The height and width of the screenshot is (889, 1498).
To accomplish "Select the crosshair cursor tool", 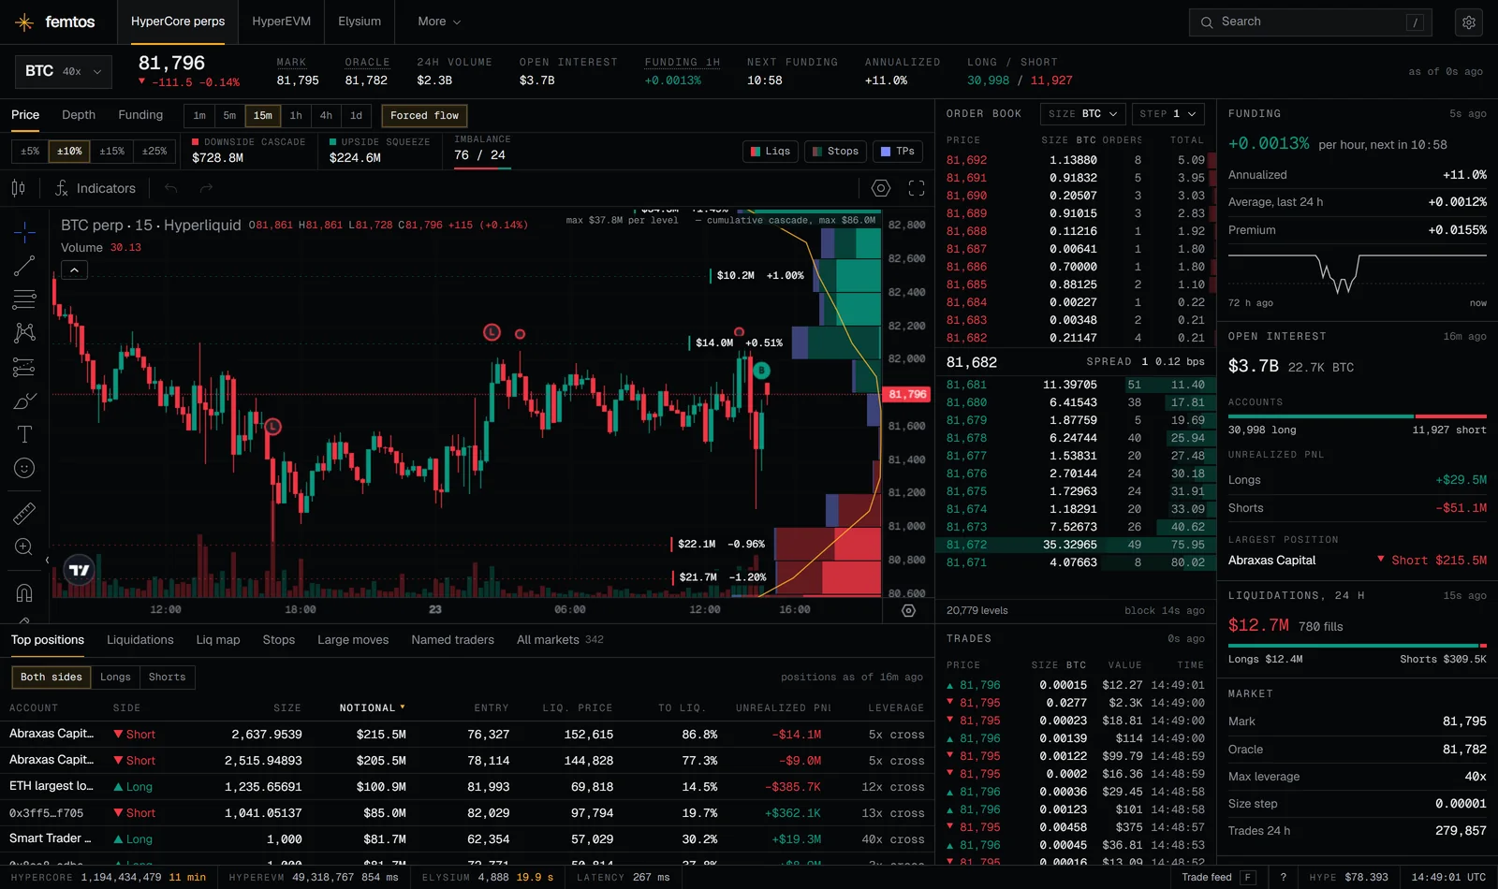I will pyautogui.click(x=24, y=232).
